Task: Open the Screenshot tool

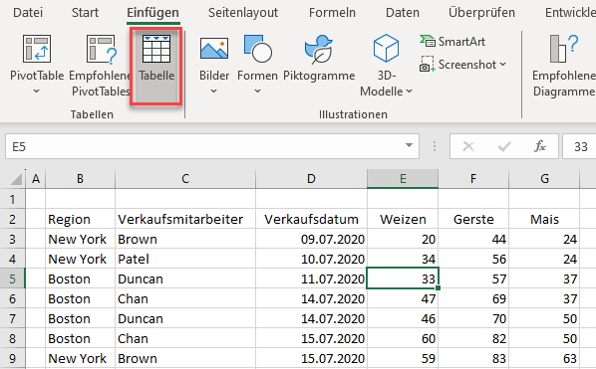Action: pos(463,65)
